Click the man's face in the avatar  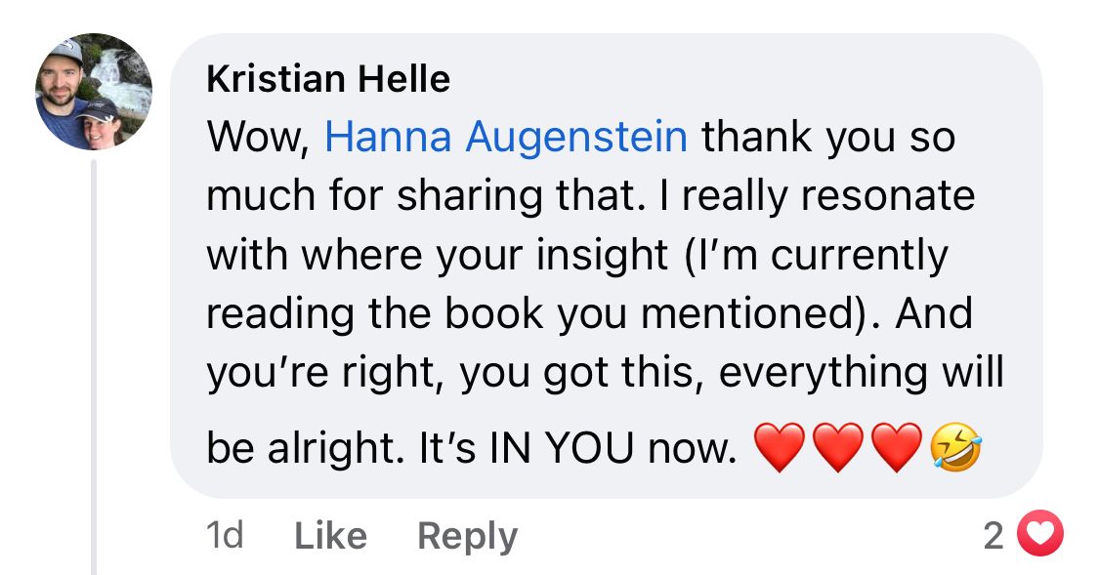coord(62,79)
